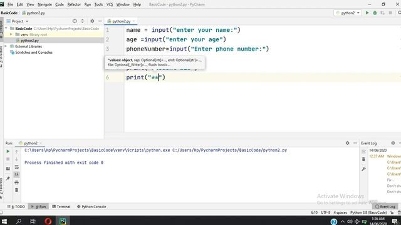The width and height of the screenshot is (401, 225).
Task: Toggle scroll to end in Run console
Action: tap(17, 174)
